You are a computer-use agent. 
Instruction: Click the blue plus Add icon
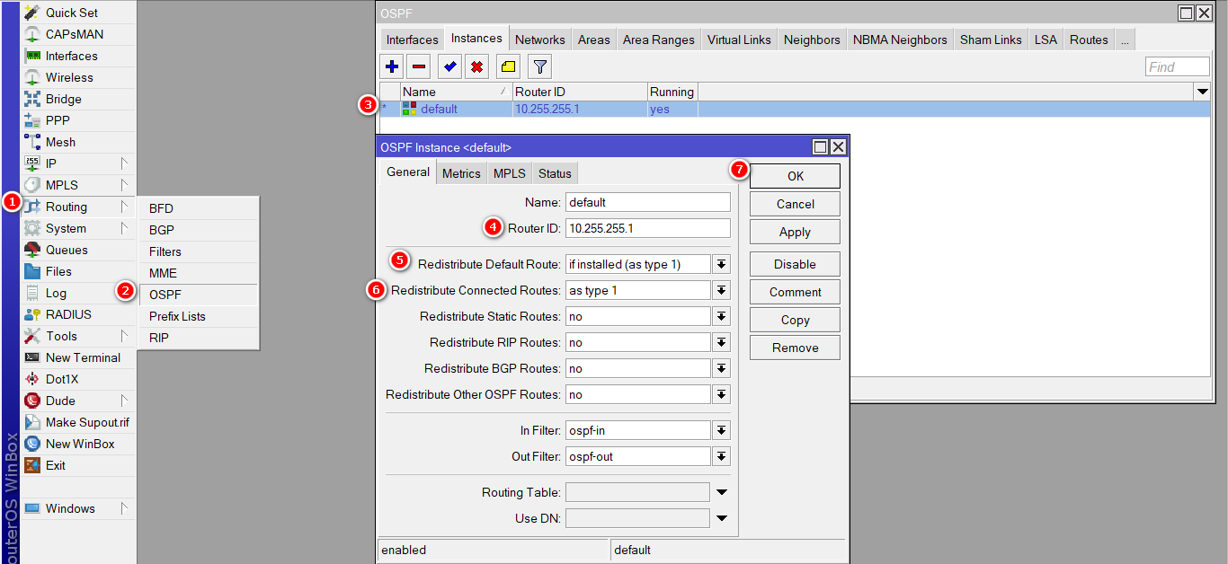pyautogui.click(x=392, y=66)
